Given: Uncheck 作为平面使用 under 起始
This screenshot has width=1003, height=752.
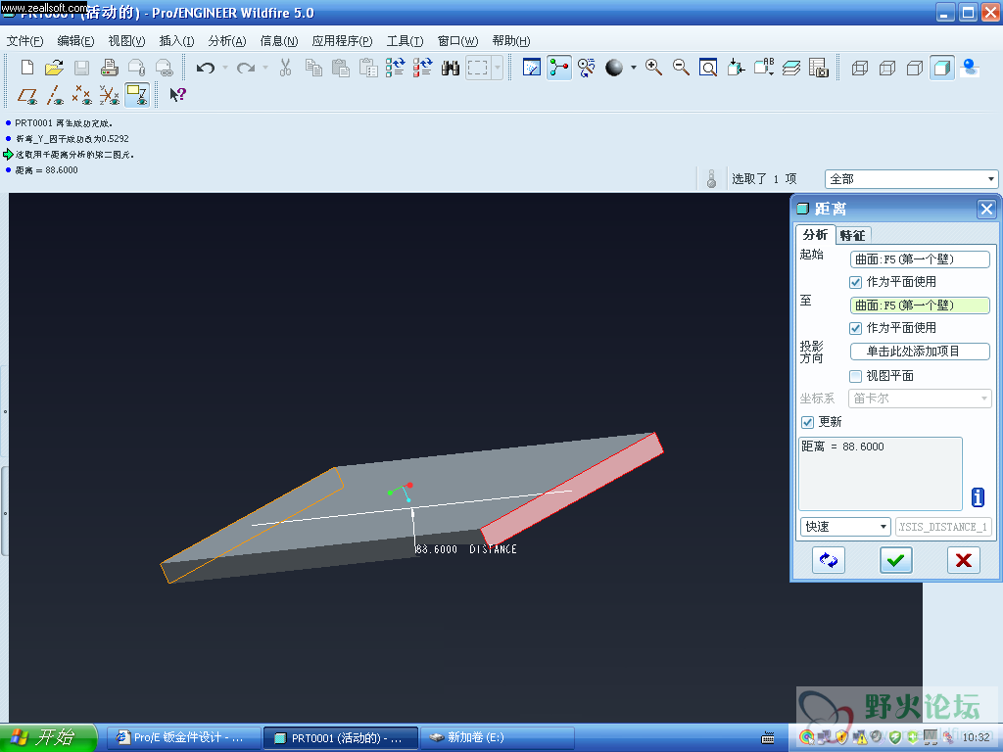Looking at the screenshot, I should [x=855, y=282].
